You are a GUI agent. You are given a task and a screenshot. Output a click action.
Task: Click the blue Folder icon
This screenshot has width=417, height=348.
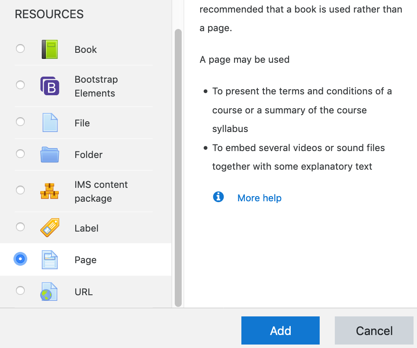49,155
